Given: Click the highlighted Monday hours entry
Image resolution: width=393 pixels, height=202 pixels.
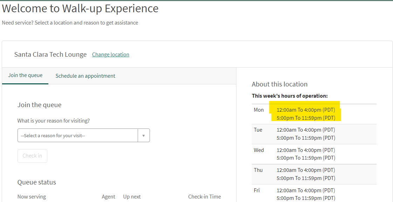Looking at the screenshot, I should [x=306, y=113].
